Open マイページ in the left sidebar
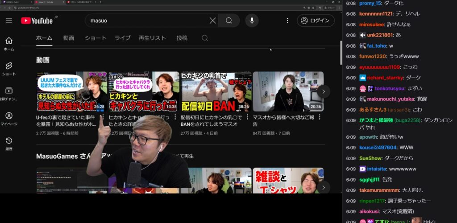Screen dimensions: 457x223 tap(9, 119)
